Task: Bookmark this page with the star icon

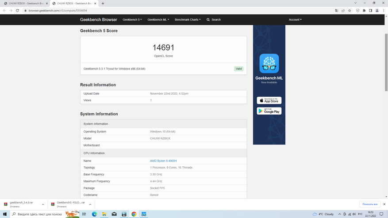Action: (x=350, y=11)
